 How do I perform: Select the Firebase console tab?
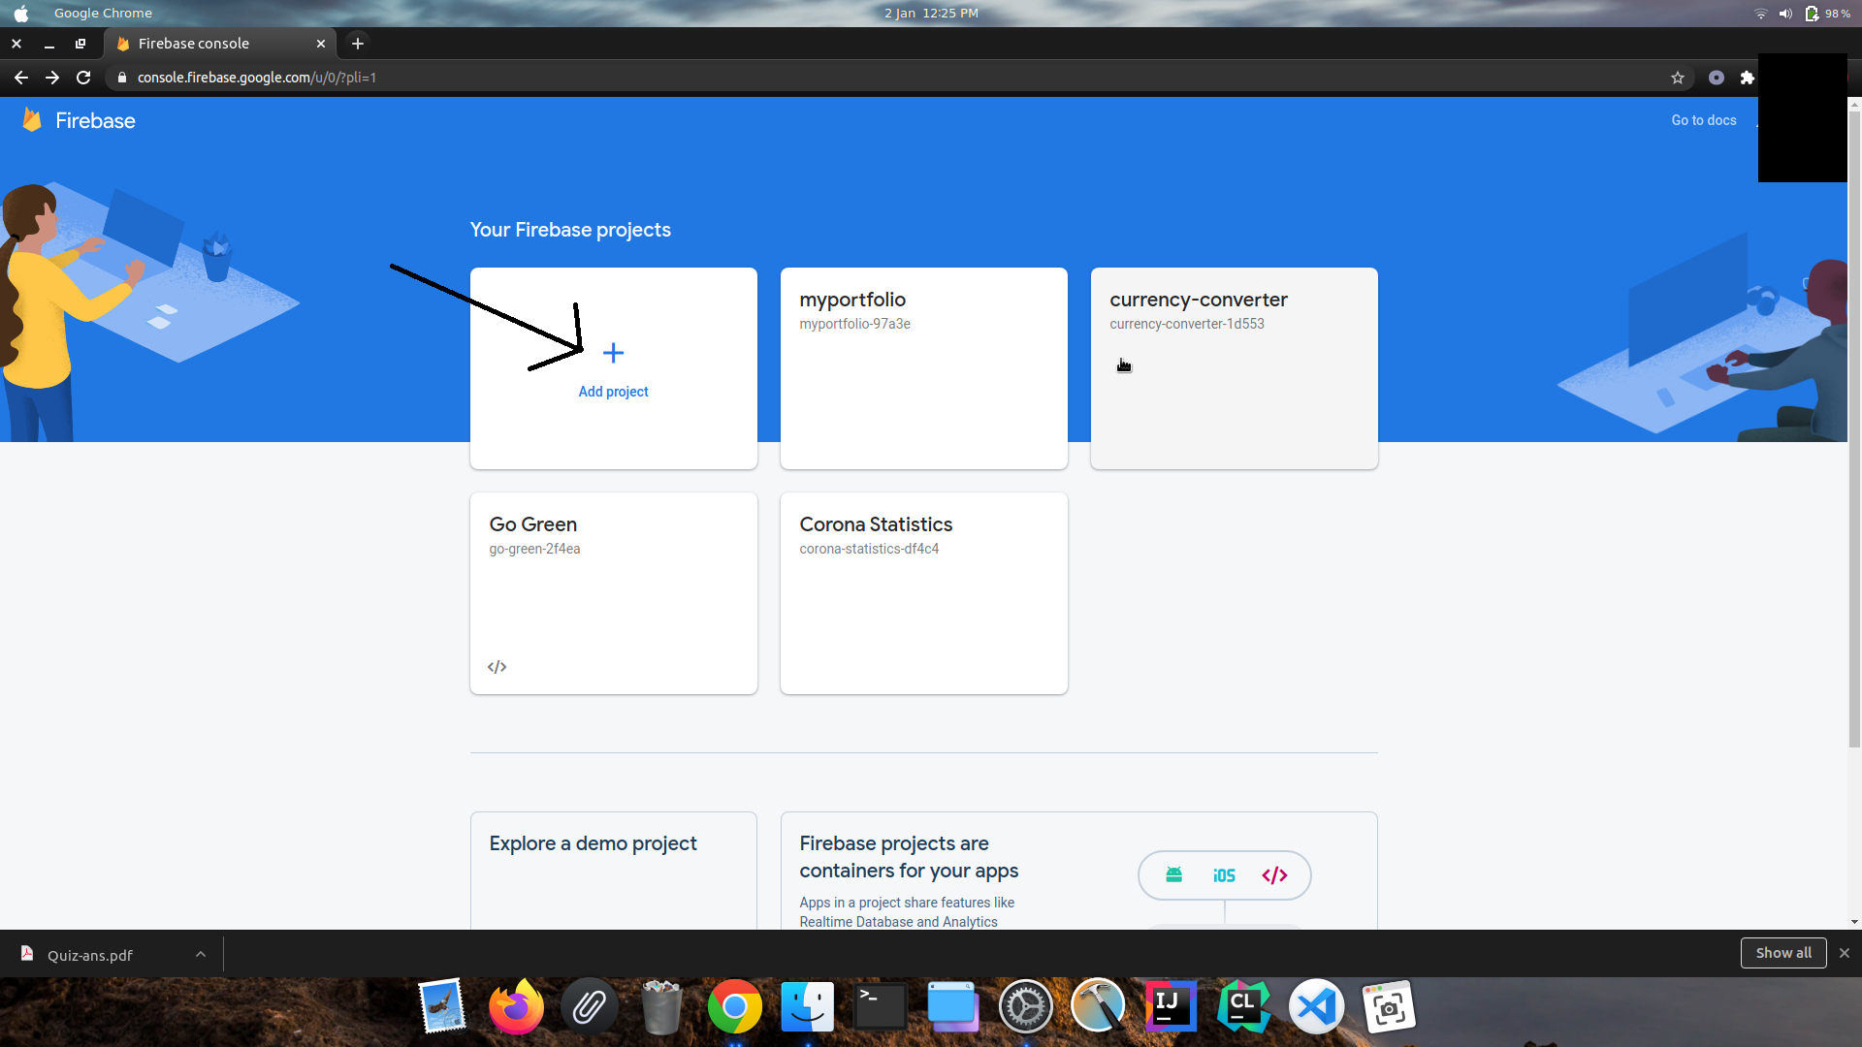(x=221, y=44)
